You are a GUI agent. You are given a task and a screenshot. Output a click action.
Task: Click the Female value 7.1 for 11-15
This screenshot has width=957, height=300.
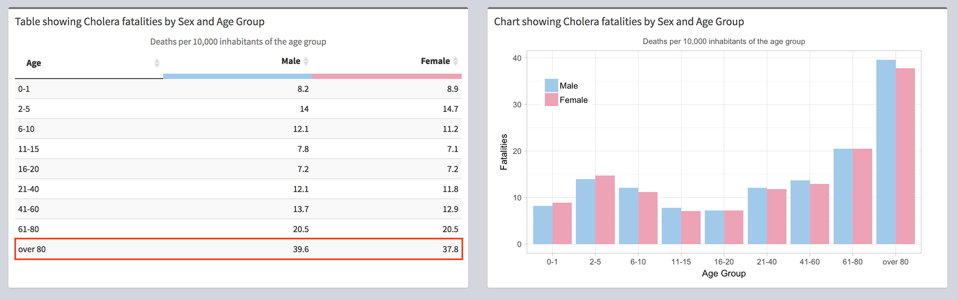[452, 149]
